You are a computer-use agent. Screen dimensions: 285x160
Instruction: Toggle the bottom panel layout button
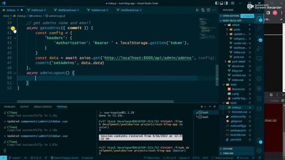click(x=221, y=3)
